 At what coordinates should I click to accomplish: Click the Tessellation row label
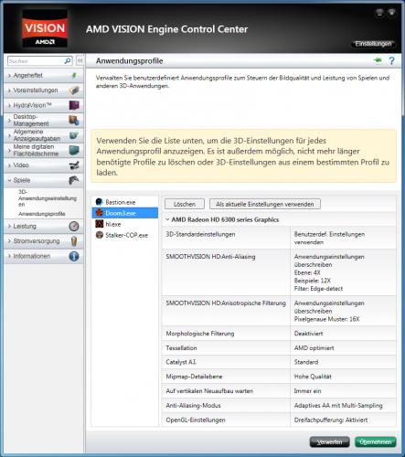click(181, 348)
